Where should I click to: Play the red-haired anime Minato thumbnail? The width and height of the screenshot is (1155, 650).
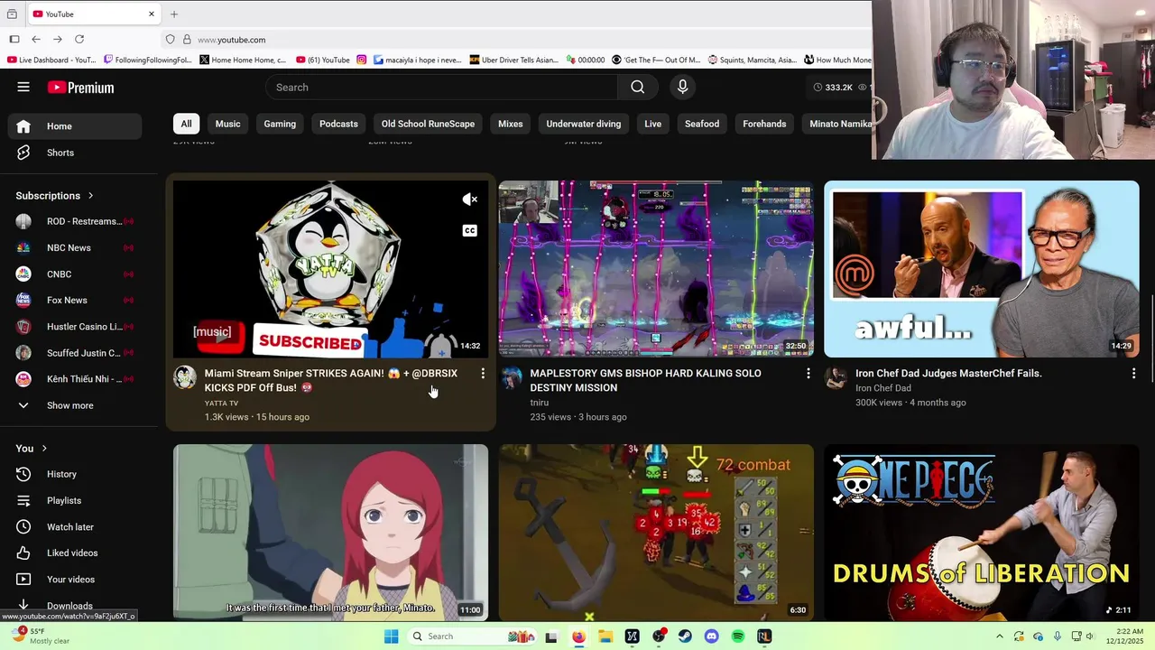pos(330,533)
